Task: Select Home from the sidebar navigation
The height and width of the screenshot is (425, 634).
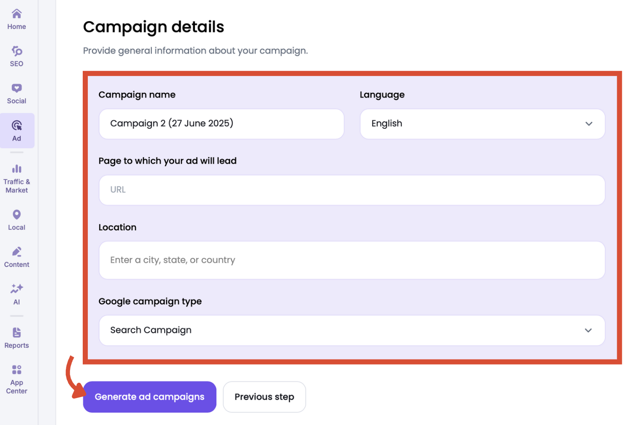Action: (16, 19)
